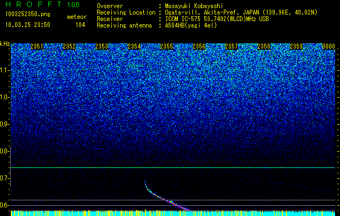Screen dimensions: 340x216
Task: Click the A504HB(yagi 4el) antenna text
Action: pyautogui.click(x=191, y=25)
